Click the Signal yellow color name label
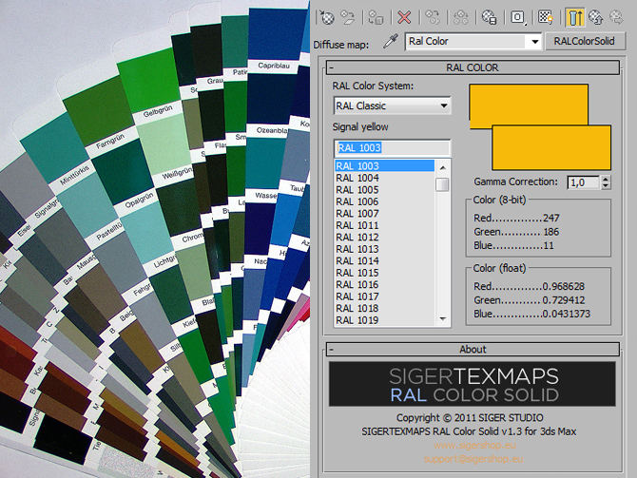The width and height of the screenshot is (637, 478). point(360,127)
